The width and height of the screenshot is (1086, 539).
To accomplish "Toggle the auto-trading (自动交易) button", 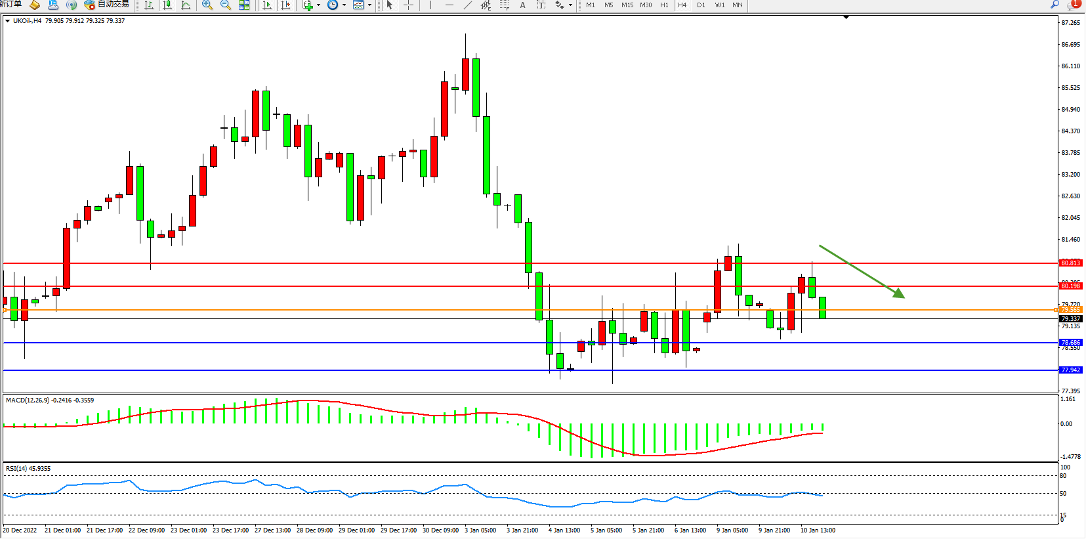I will point(107,5).
